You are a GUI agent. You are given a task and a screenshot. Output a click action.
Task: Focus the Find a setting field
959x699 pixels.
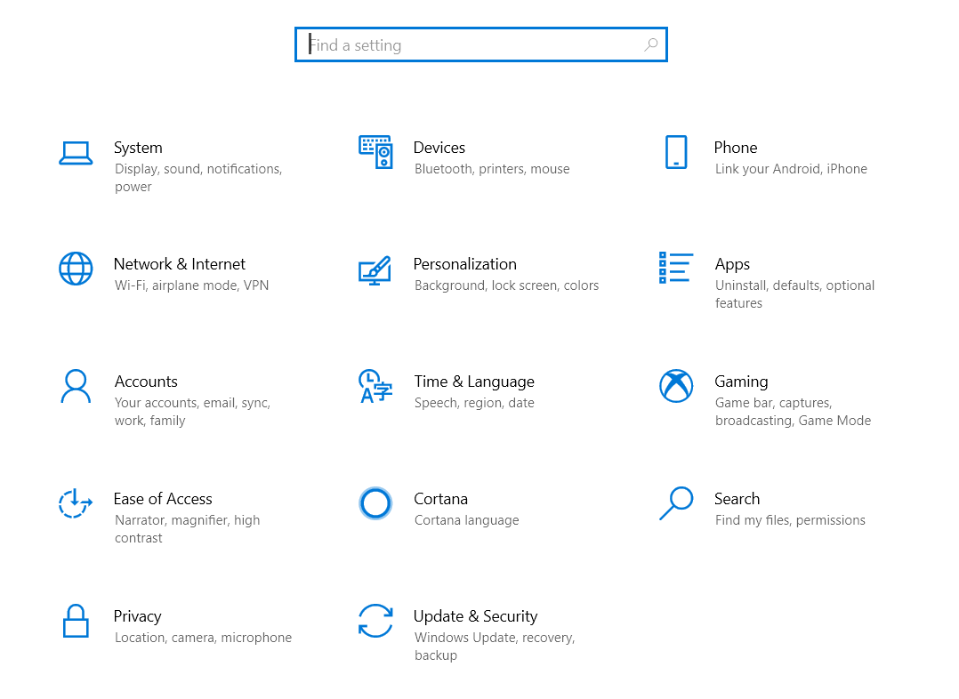pyautogui.click(x=480, y=44)
